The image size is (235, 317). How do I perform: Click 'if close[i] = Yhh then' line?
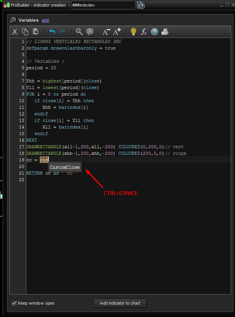64,101
